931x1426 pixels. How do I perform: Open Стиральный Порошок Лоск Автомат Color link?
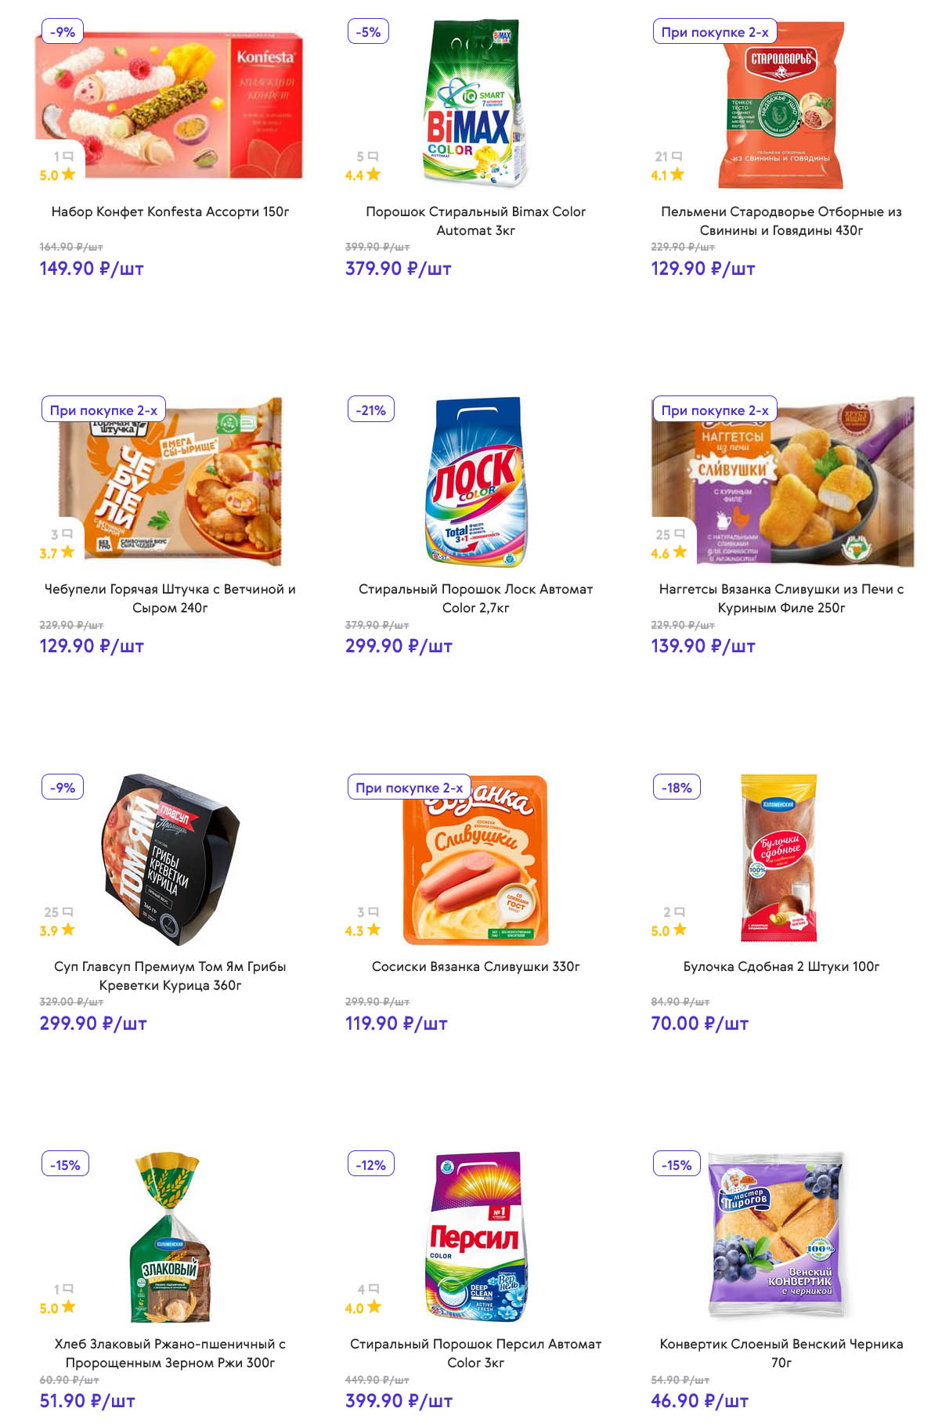click(x=475, y=598)
